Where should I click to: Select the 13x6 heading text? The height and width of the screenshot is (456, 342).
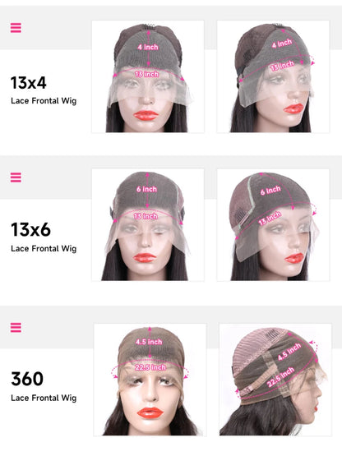(30, 229)
